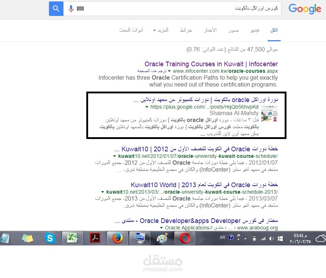326x278 pixels.
Task: Open Notepad from the taskbar
Action: click(x=5, y=238)
